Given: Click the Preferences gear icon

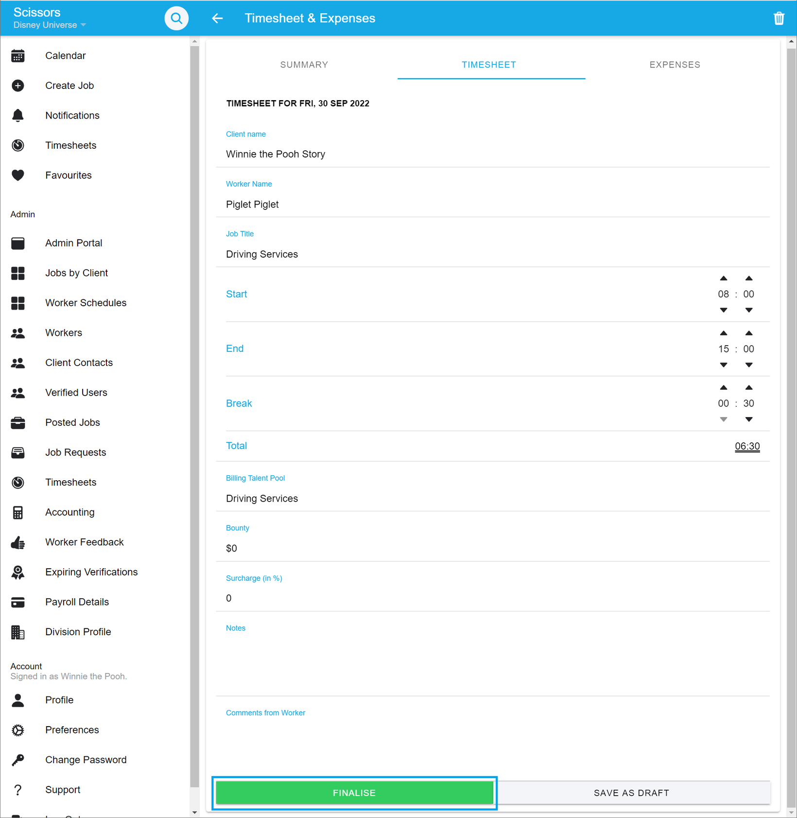Looking at the screenshot, I should click(18, 730).
